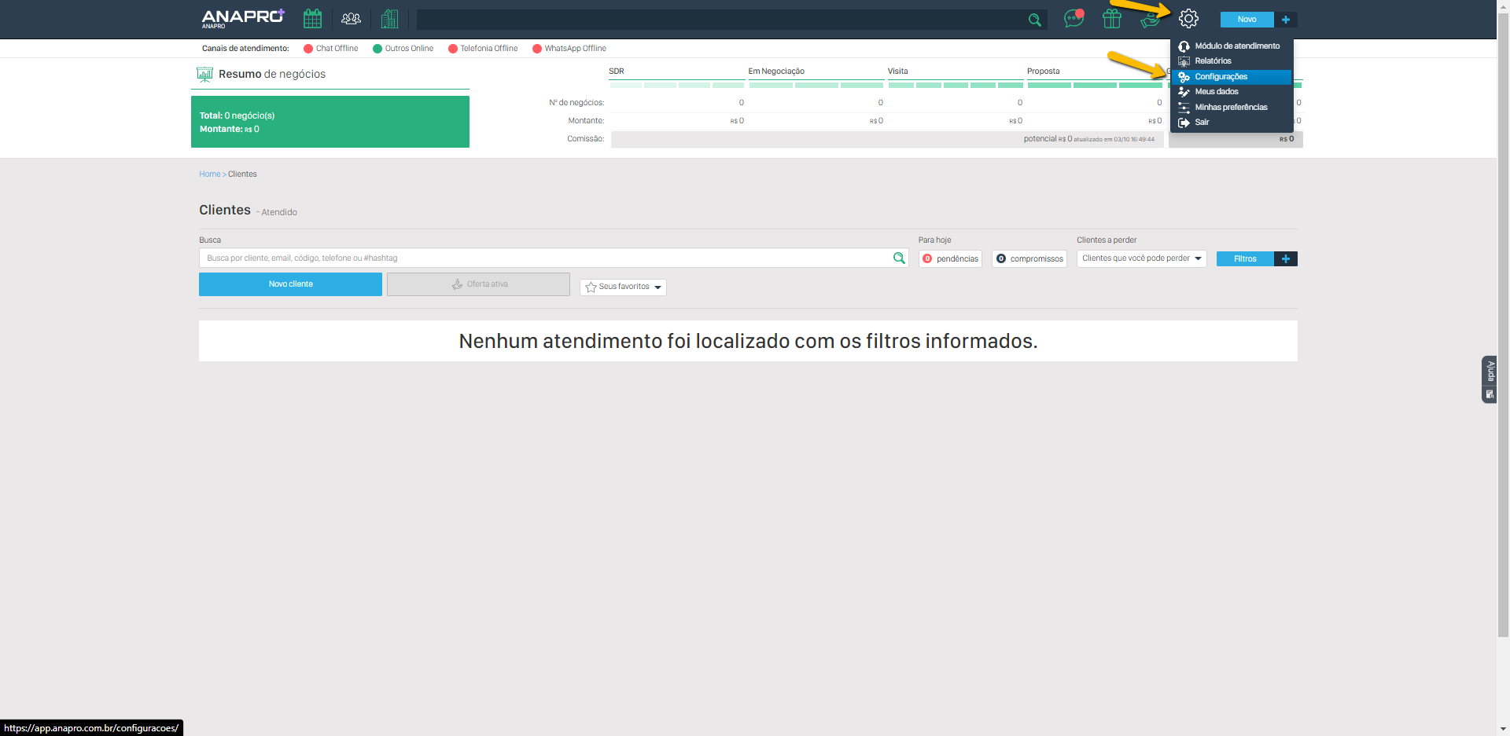The height and width of the screenshot is (736, 1510).
Task: Click the client search input field
Action: coord(543,258)
